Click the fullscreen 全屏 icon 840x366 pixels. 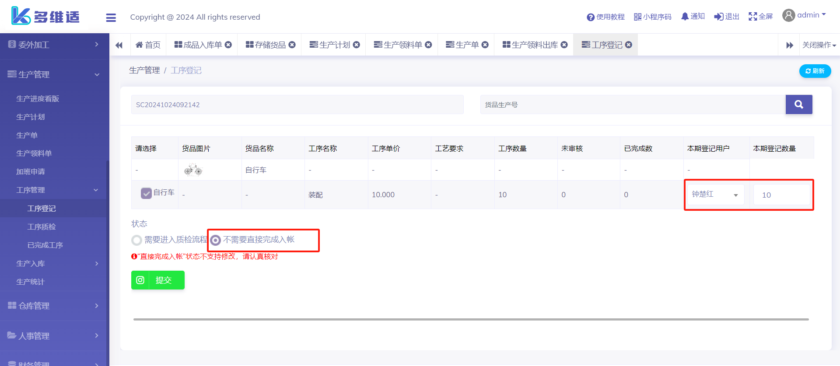752,17
